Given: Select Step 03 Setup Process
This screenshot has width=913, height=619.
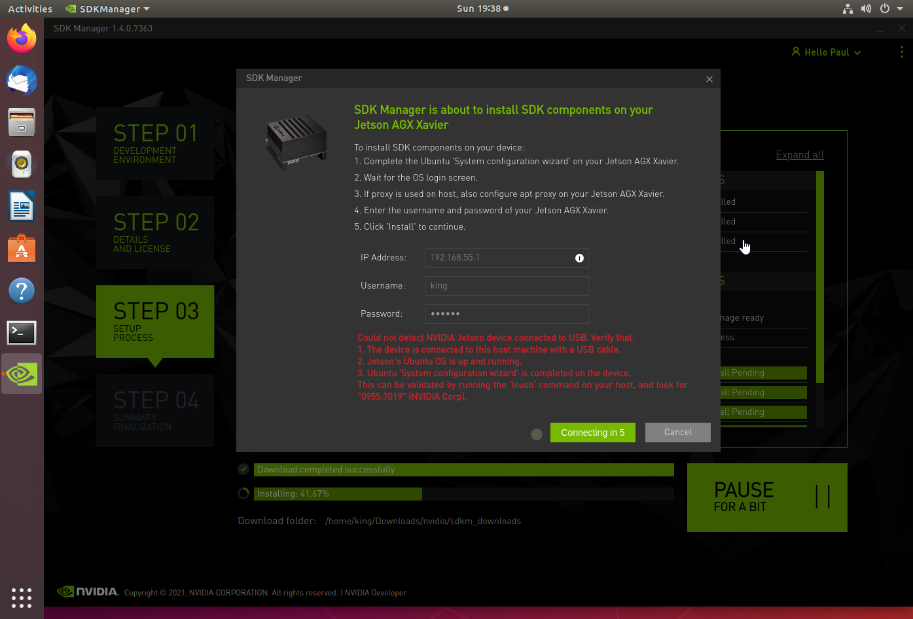Looking at the screenshot, I should 155,321.
